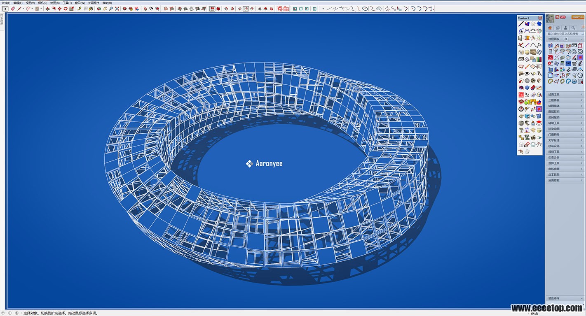The image size is (586, 316).
Task: Toggle the highlighted face style button
Action: (x=246, y=9)
